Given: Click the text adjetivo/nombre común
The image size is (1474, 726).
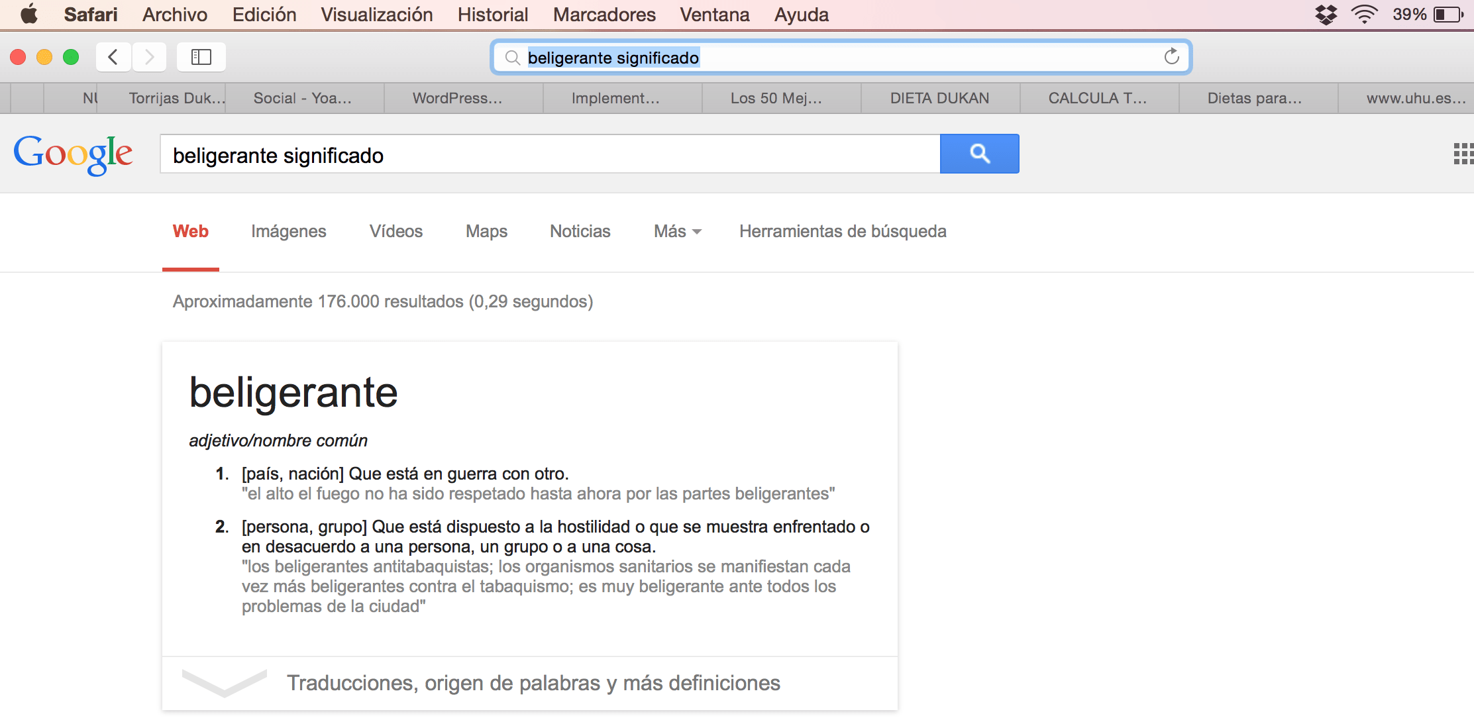Looking at the screenshot, I should tap(278, 441).
